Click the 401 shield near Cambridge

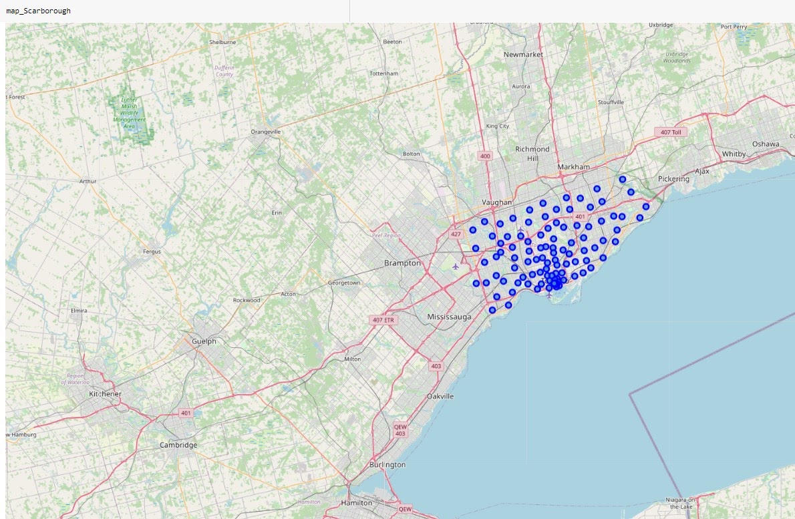186,413
